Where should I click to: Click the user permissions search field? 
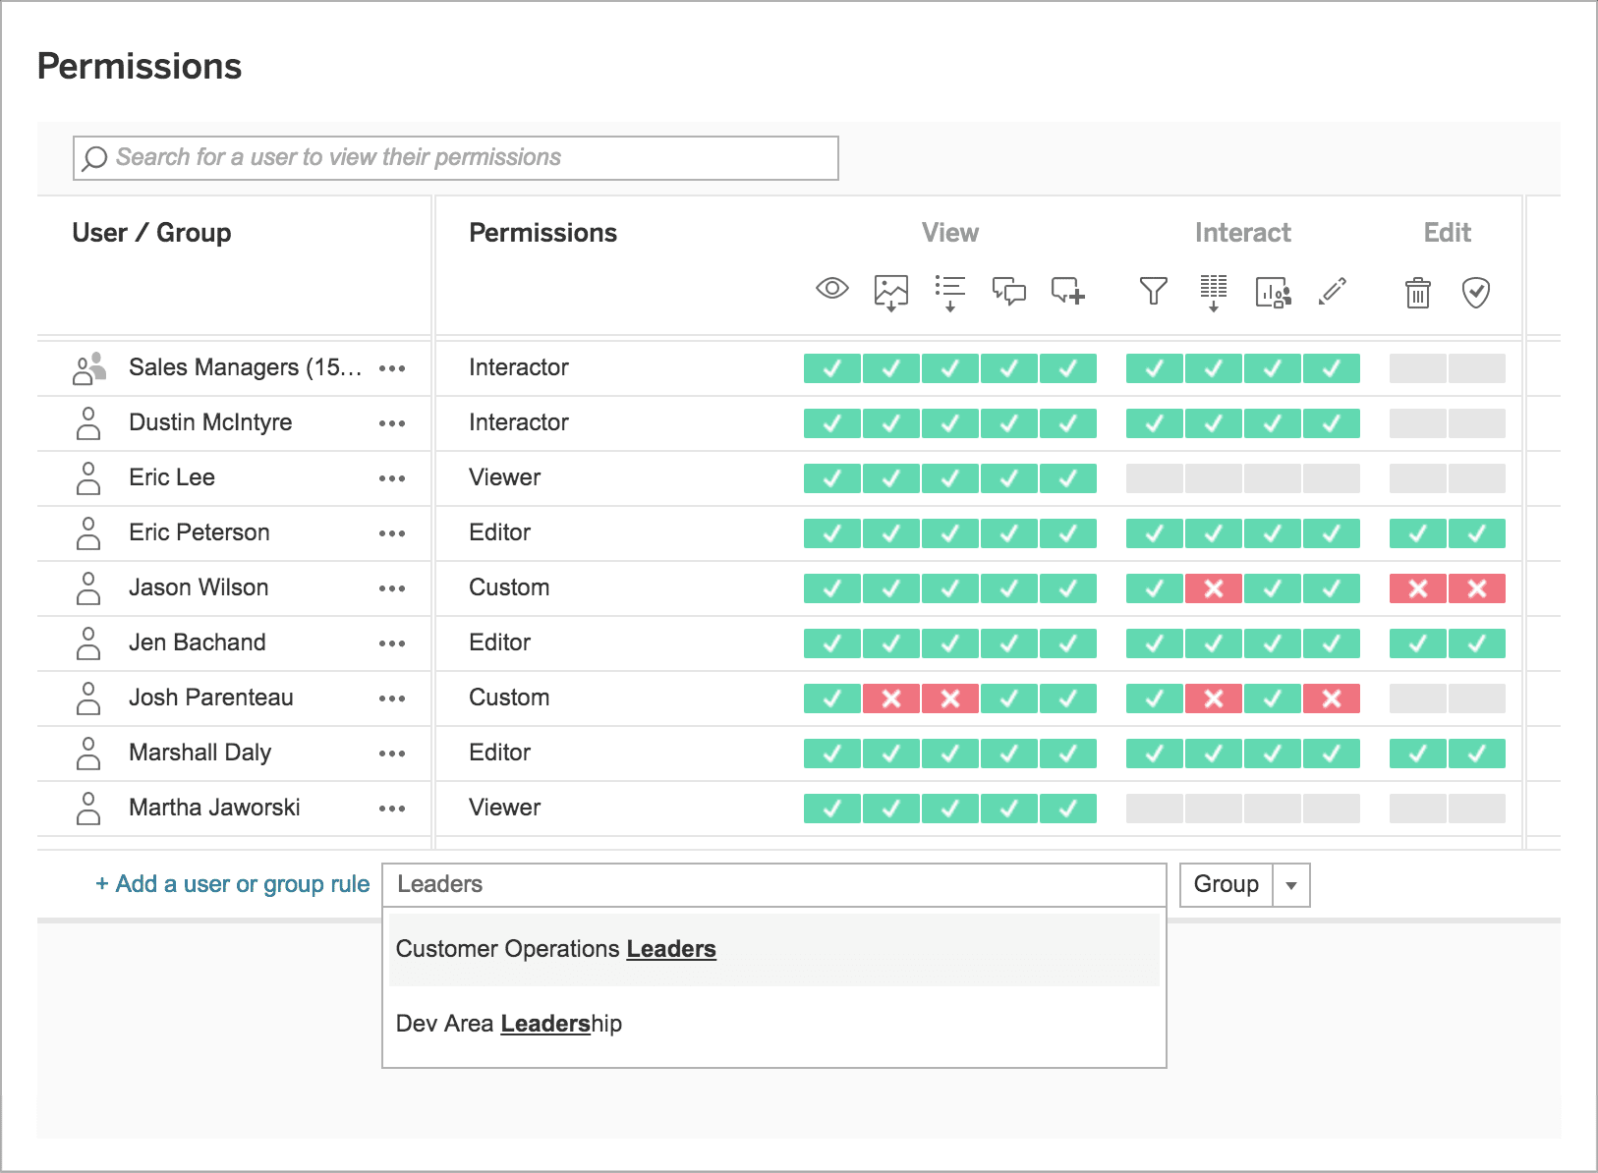click(454, 157)
